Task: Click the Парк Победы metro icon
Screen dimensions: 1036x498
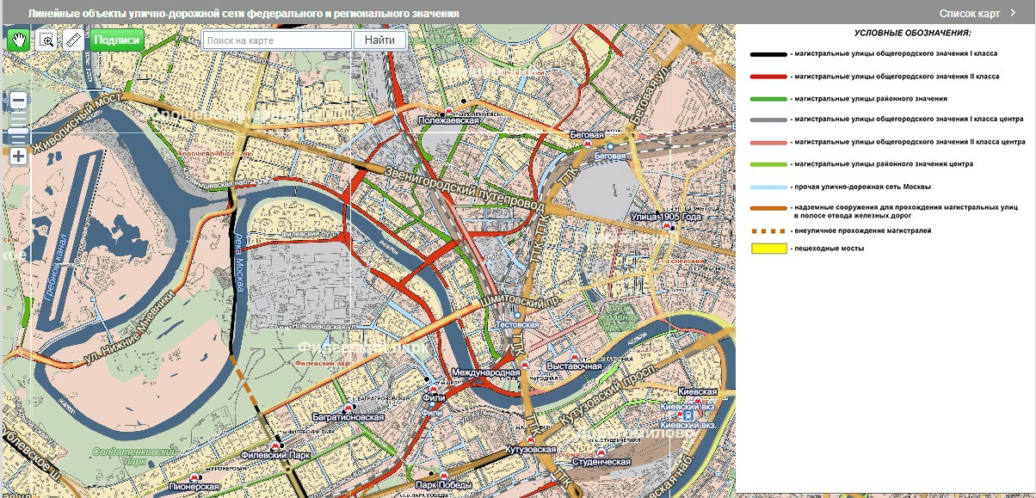Action: tap(443, 476)
